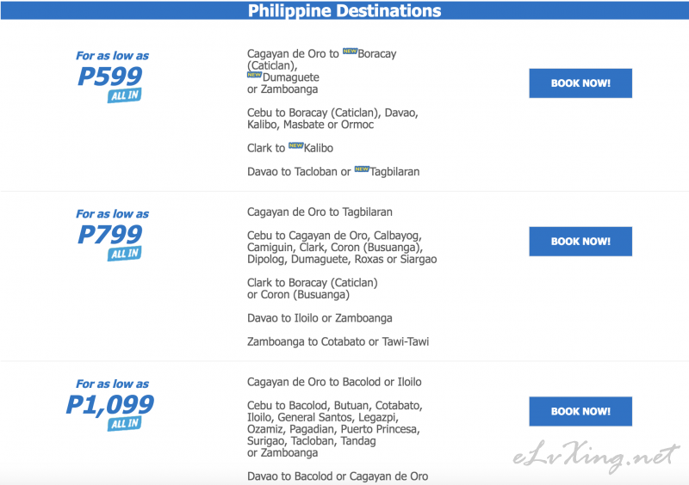Click BOOK NOW! for P799 fares
This screenshot has height=485, width=689.
580,242
